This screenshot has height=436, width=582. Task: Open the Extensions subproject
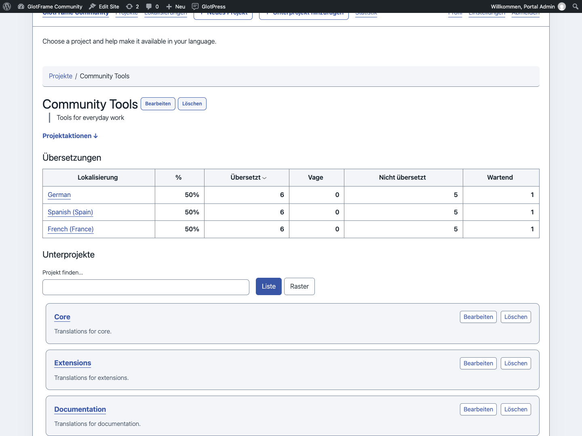73,363
